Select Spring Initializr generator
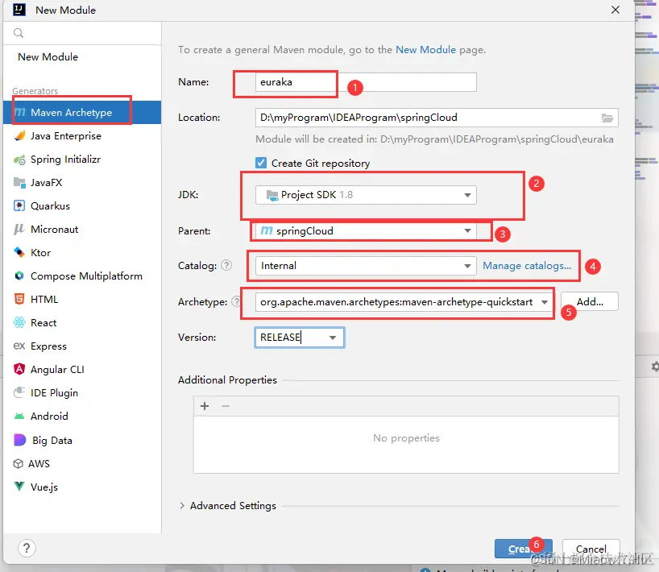659x572 pixels. tap(82, 160)
